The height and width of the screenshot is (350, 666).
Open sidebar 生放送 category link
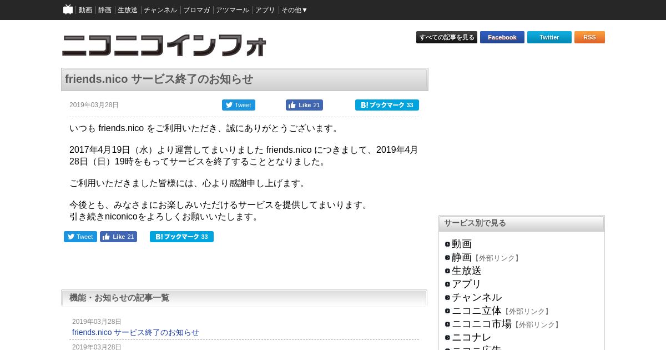pyautogui.click(x=467, y=271)
